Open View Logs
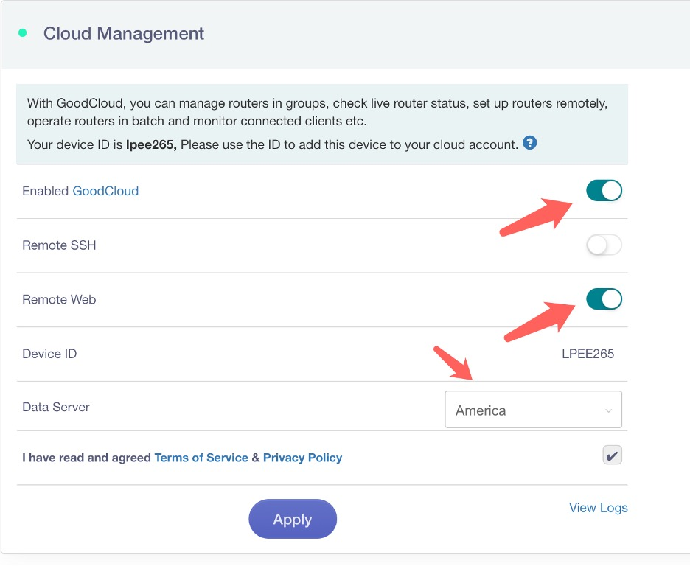Viewport: 690px width, 566px height. coord(598,508)
